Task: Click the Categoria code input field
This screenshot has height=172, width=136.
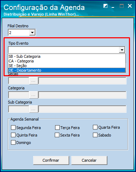Action: pos(19,95)
